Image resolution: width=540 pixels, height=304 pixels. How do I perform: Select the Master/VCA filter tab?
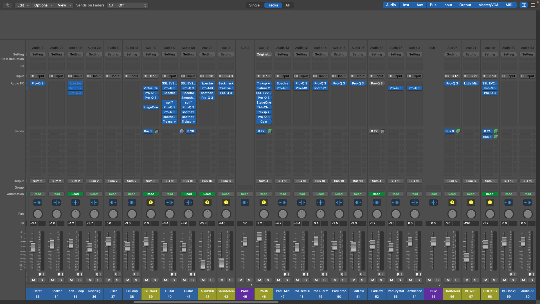488,5
